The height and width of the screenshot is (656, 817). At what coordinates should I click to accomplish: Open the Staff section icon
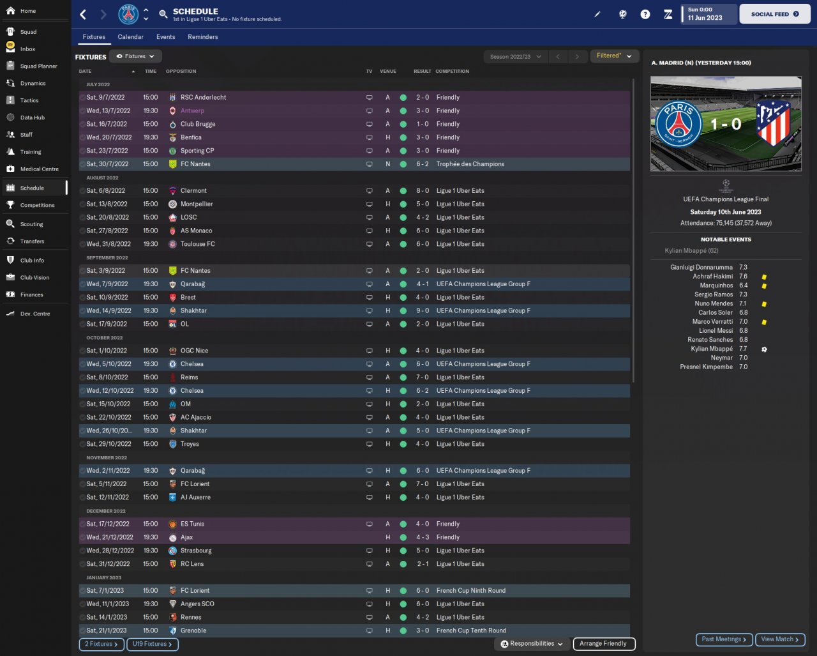point(10,135)
